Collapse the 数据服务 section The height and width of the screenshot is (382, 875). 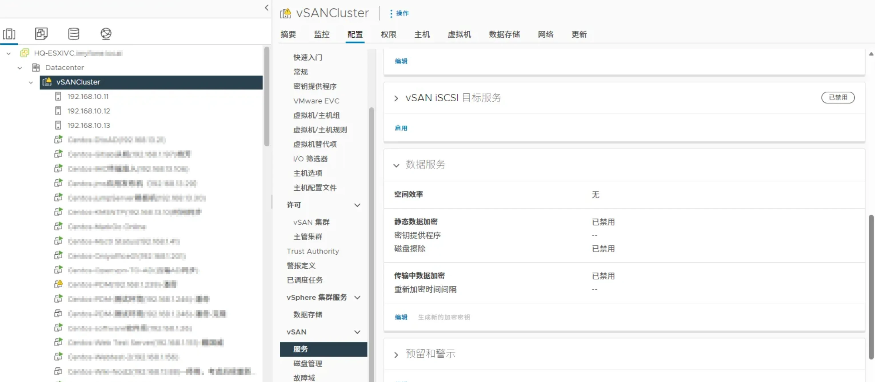coord(396,166)
